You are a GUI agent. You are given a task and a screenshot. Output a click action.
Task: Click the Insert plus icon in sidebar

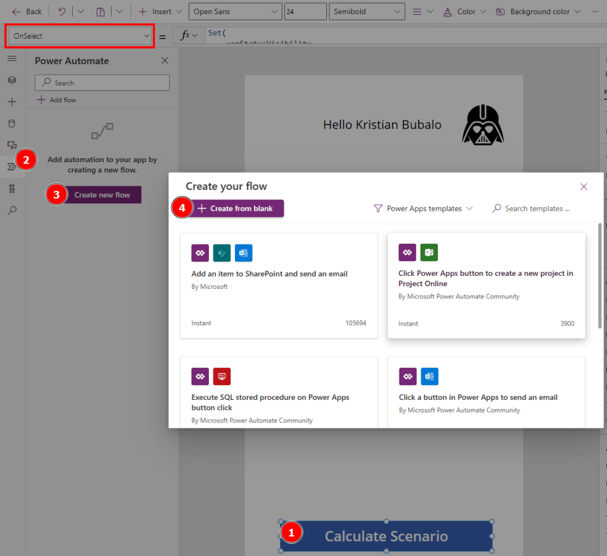pos(12,102)
